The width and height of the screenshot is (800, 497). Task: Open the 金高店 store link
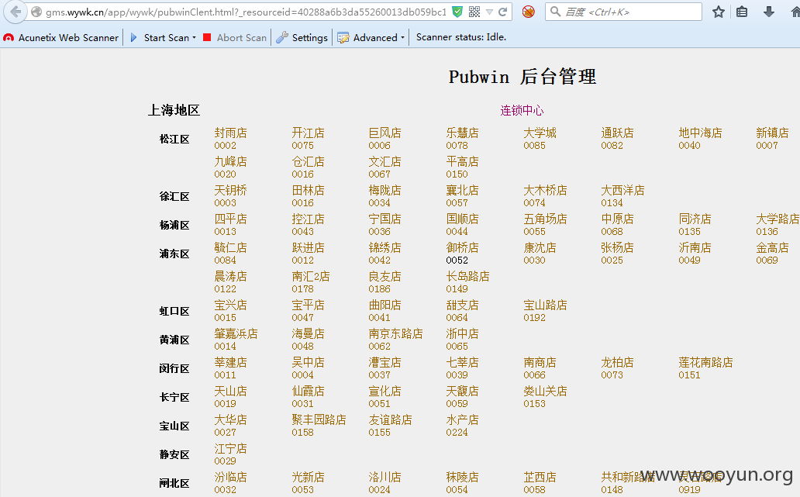pos(772,247)
